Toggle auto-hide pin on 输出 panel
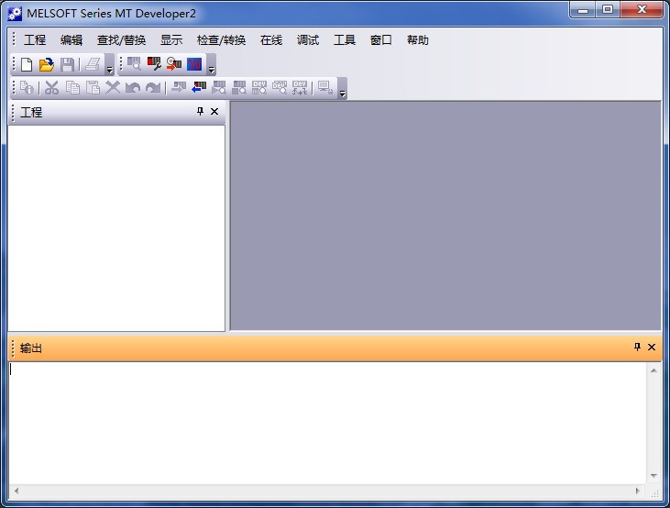The image size is (670, 508). pos(638,348)
